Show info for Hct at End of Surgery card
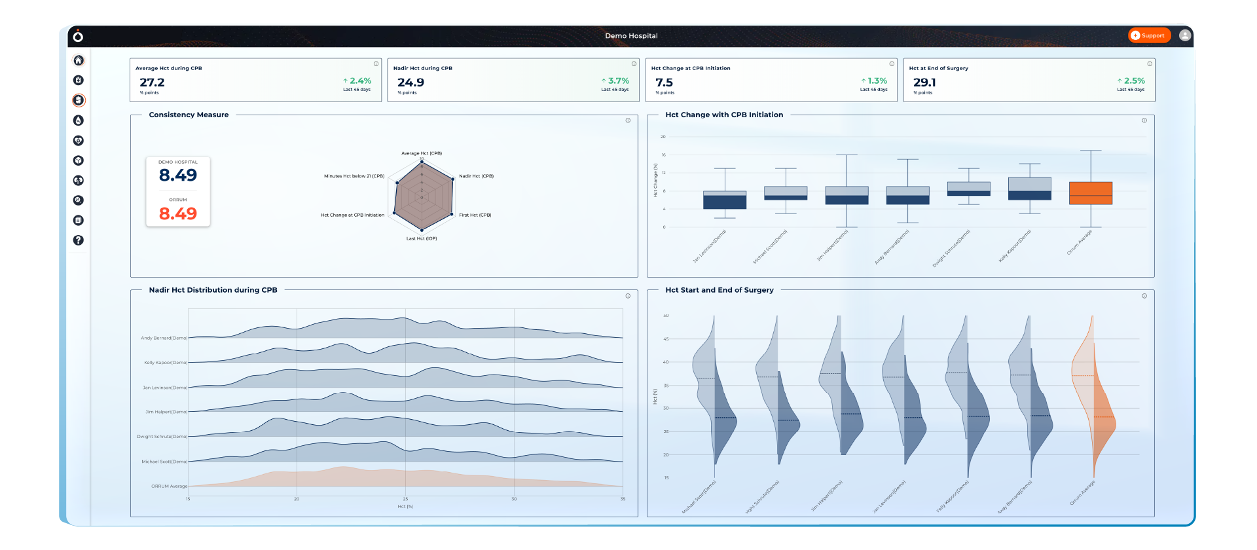This screenshot has width=1257, height=550. [1150, 64]
